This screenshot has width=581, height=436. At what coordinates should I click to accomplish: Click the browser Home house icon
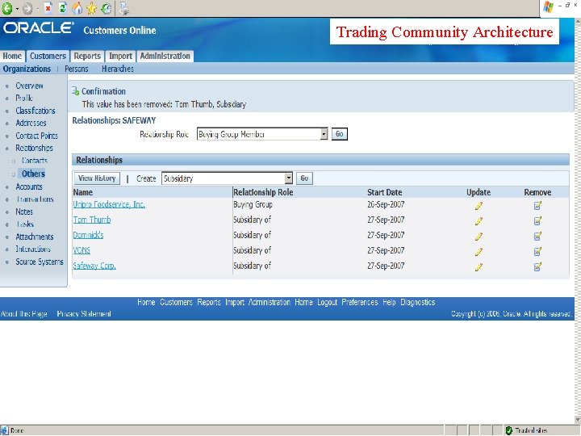point(77,8)
